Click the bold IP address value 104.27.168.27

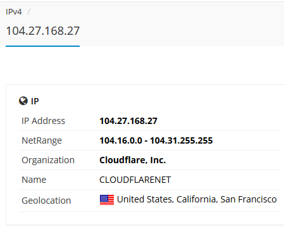(x=128, y=121)
